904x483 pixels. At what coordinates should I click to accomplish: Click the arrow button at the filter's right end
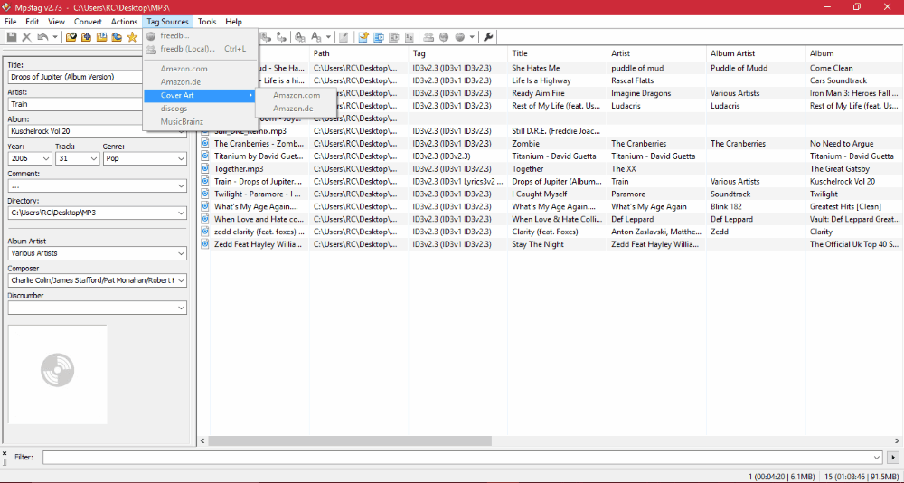[x=894, y=457]
